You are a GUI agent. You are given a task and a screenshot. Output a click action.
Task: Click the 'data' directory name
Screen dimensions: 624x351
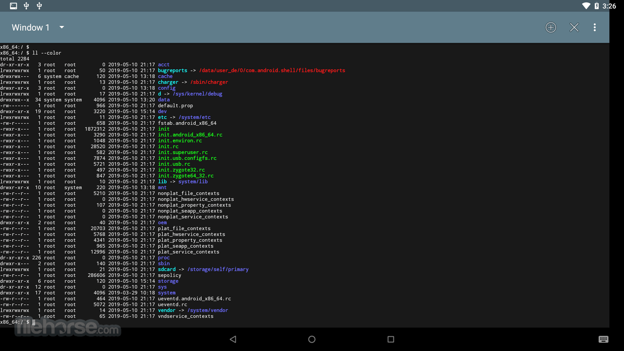pos(164,99)
